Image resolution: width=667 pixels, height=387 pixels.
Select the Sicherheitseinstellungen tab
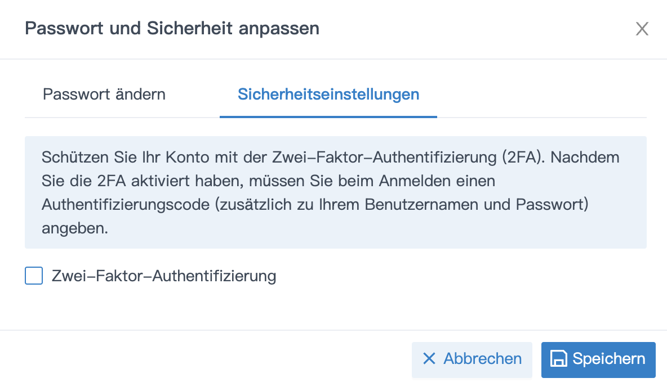pos(328,94)
